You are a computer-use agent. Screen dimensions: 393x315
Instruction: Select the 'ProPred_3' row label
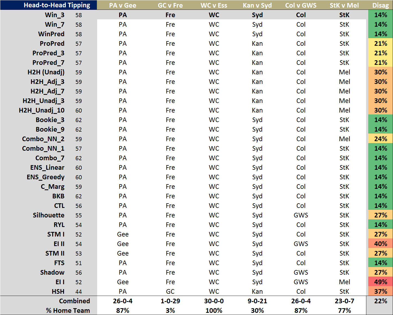[x=48, y=53]
